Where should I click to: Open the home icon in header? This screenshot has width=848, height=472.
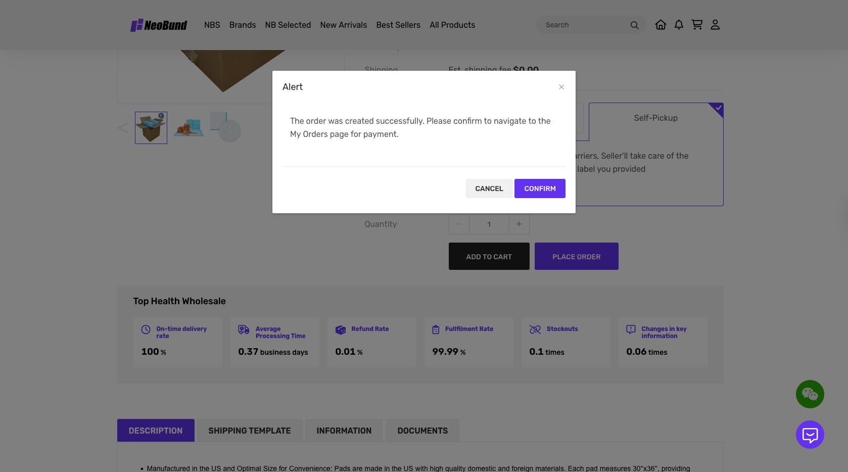[661, 25]
